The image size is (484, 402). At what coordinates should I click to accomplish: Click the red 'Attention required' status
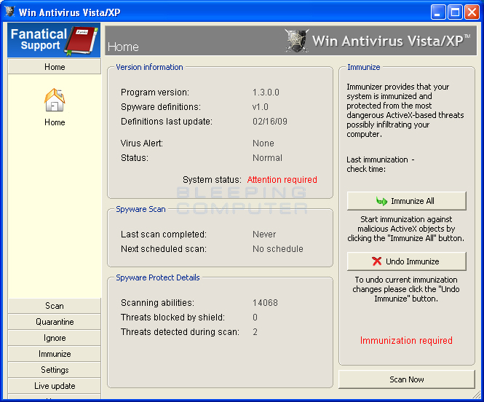(282, 180)
